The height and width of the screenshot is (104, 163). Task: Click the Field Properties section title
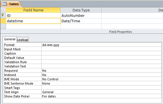(x=121, y=32)
